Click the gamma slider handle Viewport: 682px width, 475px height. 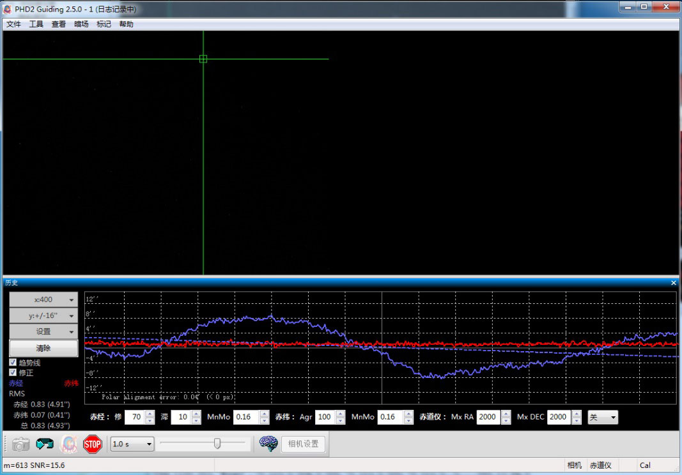point(217,443)
